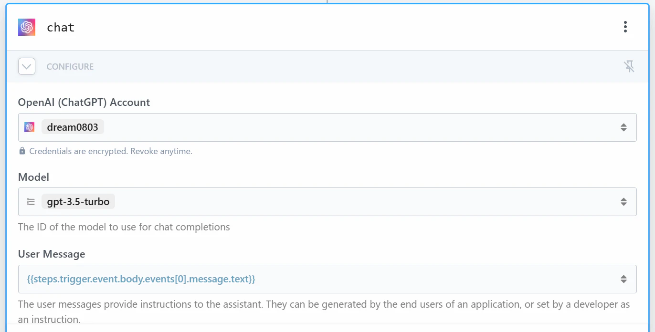Toggle the pin icon on the Configure bar
This screenshot has height=332, width=655.
[629, 66]
